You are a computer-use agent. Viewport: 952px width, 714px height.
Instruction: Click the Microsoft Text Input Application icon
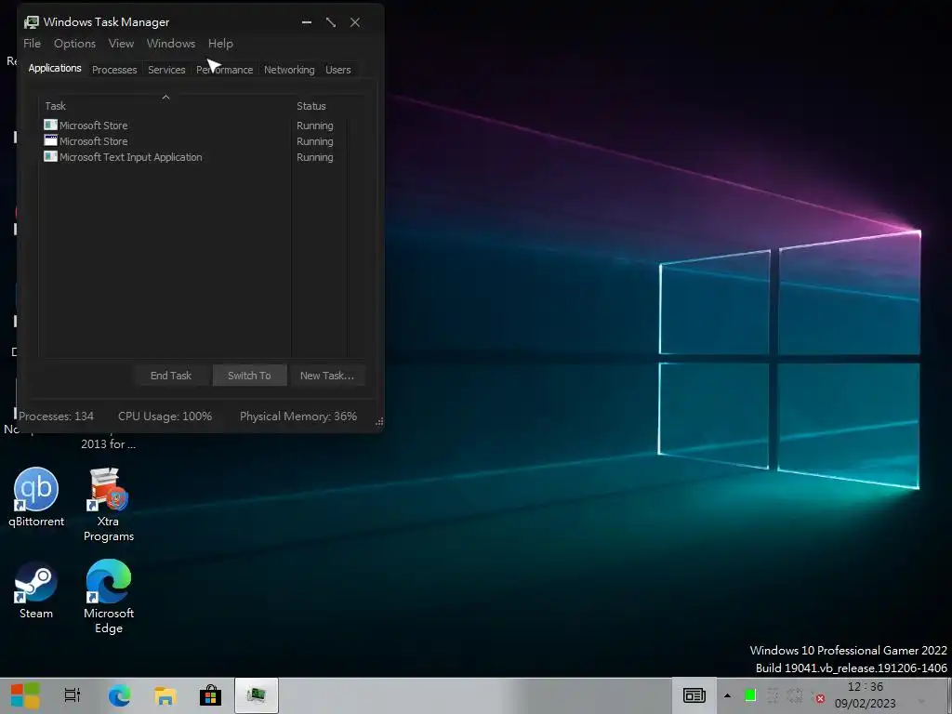pos(50,156)
